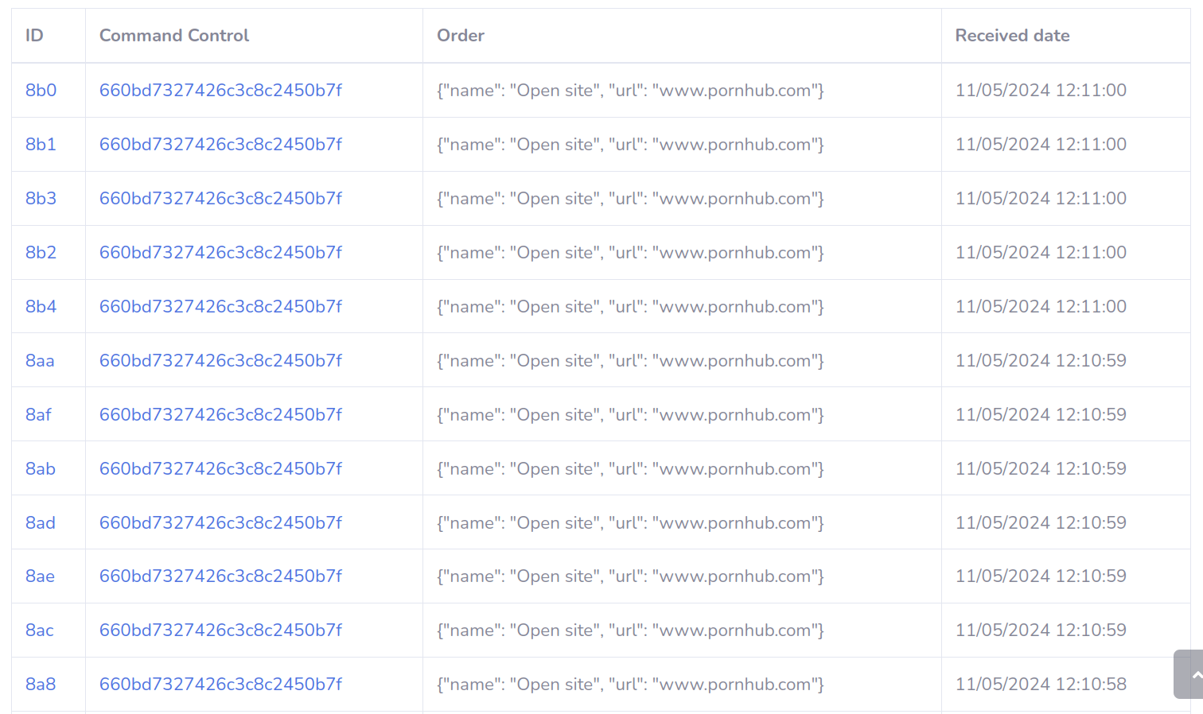The width and height of the screenshot is (1203, 714).
Task: Select the Order text in row 8a8
Action: (x=630, y=685)
